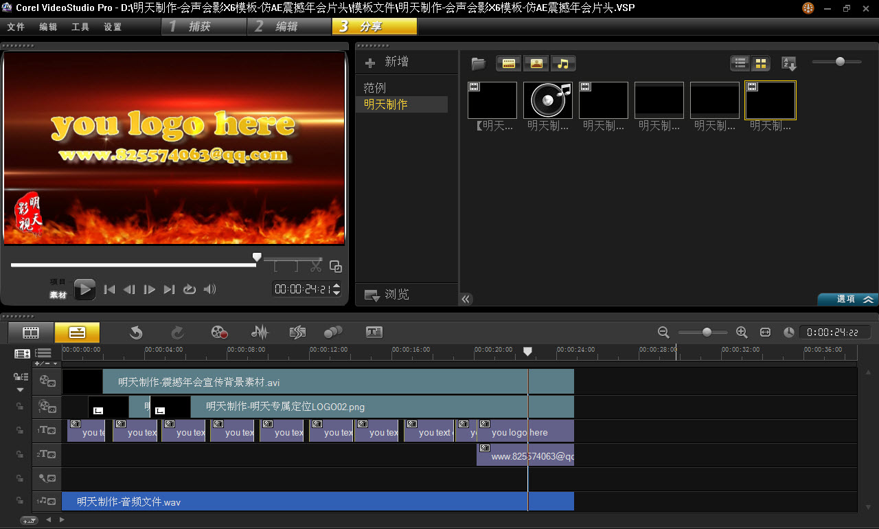Go to the 分享 step tab

374,27
